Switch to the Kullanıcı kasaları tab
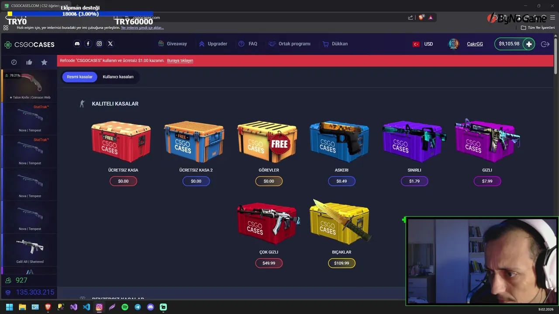Image resolution: width=559 pixels, height=314 pixels. 118,77
